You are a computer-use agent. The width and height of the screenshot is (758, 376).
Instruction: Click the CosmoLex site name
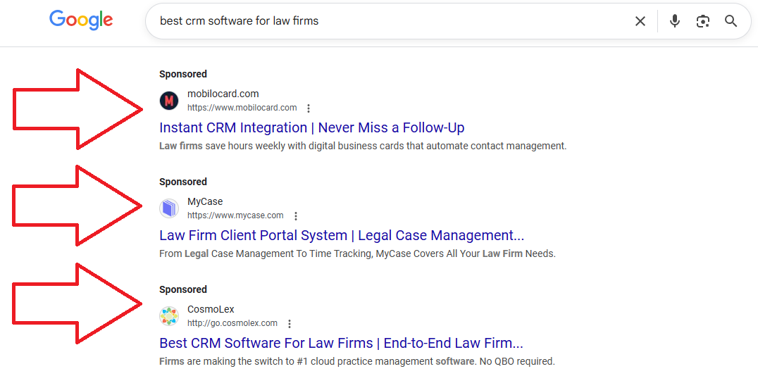coord(211,309)
